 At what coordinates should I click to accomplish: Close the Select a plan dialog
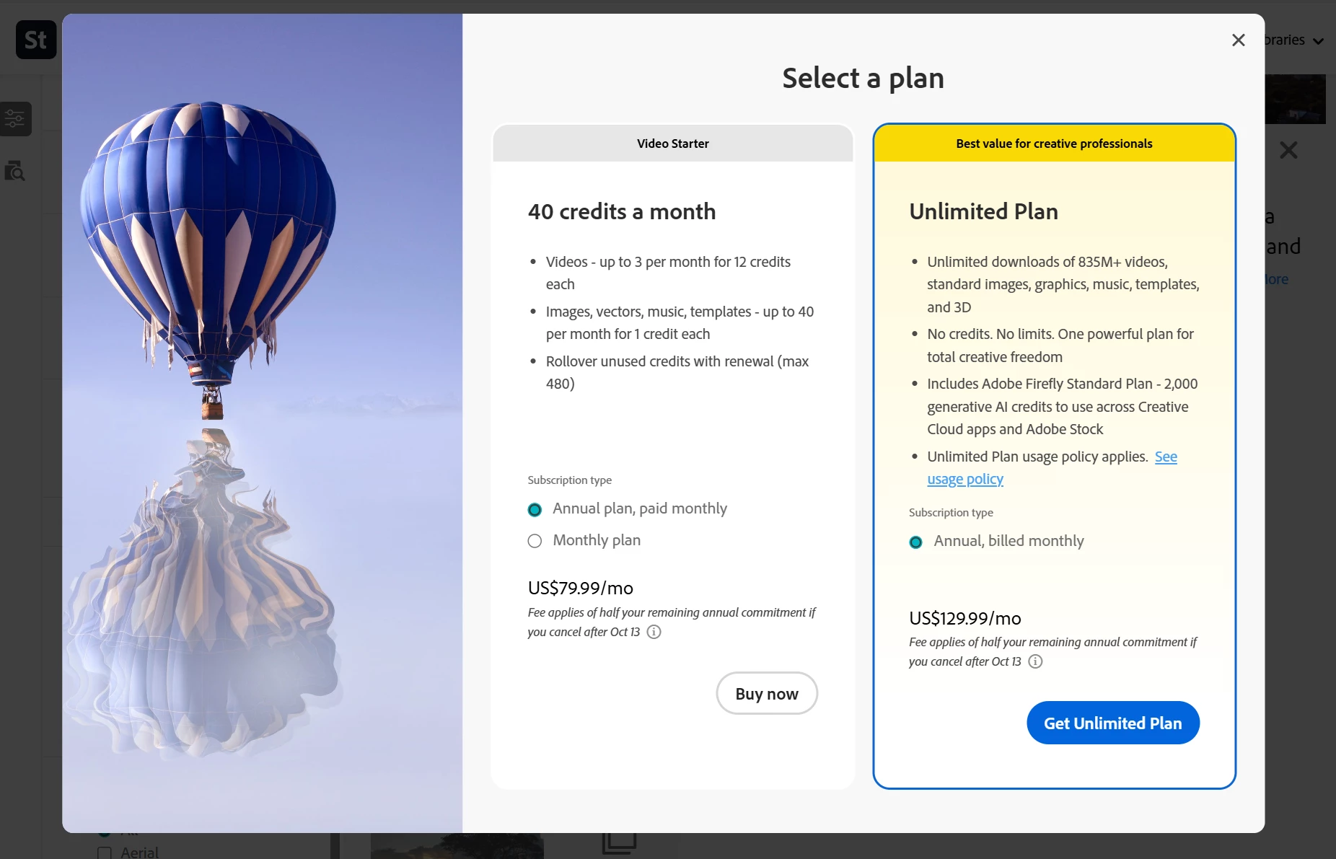pos(1238,40)
